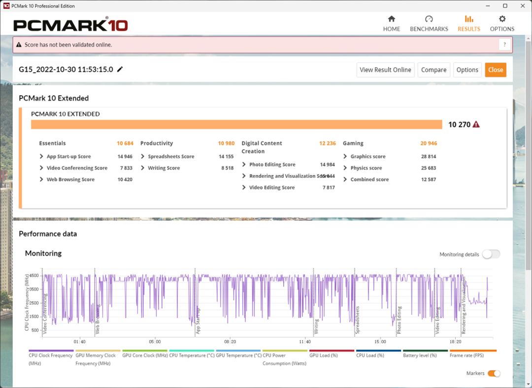Open the Home icon in navigation
Image resolution: width=532 pixels, height=388 pixels.
tap(392, 19)
